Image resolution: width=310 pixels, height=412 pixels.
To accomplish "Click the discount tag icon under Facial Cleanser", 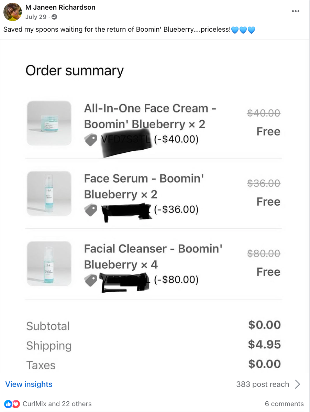I will click(91, 280).
